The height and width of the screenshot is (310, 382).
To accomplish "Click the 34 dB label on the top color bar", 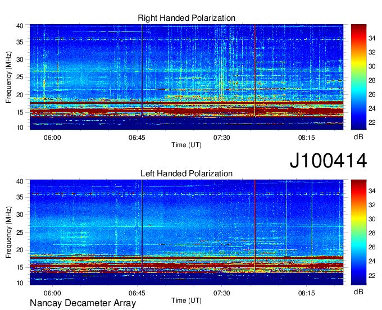I will click(372, 38).
